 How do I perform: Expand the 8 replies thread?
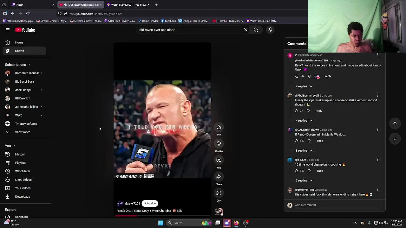point(304,150)
